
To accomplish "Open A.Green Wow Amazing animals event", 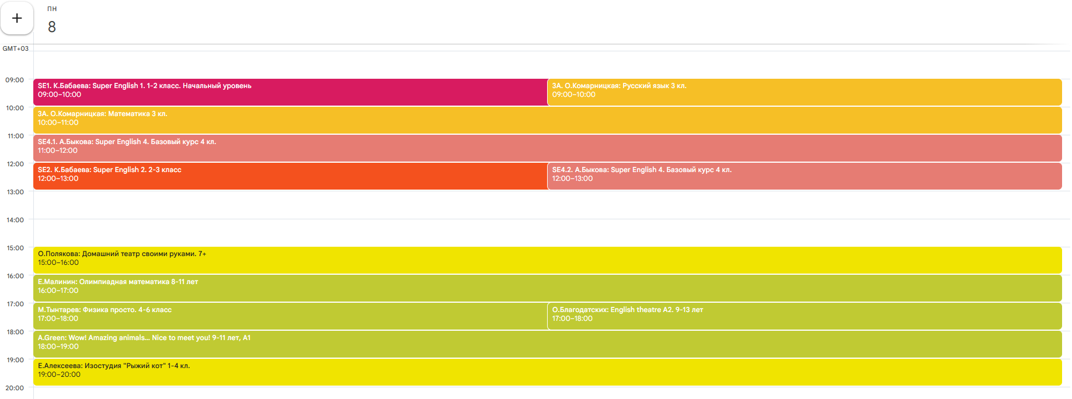I will (547, 344).
